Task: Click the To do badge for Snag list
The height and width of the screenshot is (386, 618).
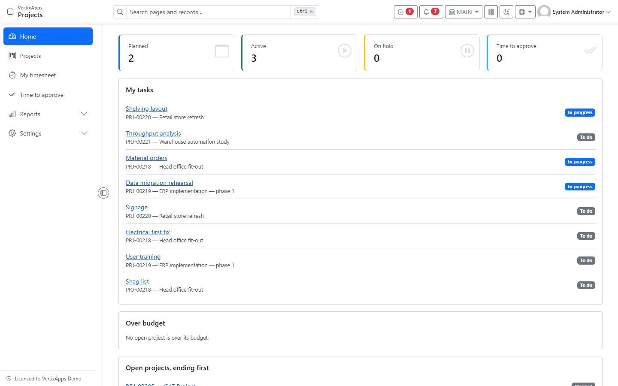Action: (x=586, y=285)
